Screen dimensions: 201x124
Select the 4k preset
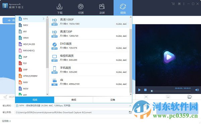point(89,82)
